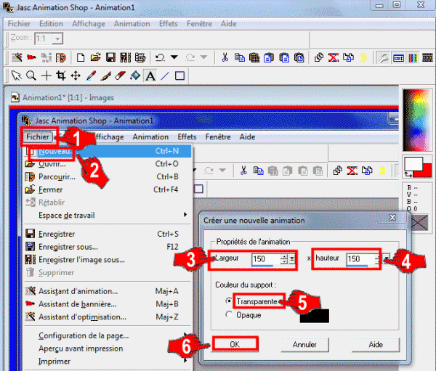436x371 pixels.
Task: Choose Ouvrir... in the dropdown menu
Action: [x=108, y=164]
